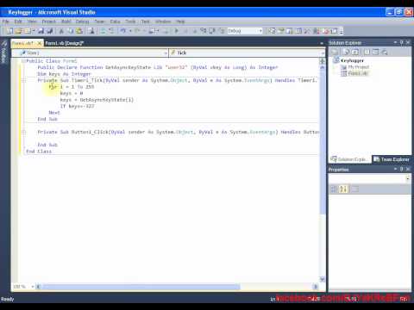The height and width of the screenshot is (310, 414).
Task: Switch Properties panel to Alphabetical view
Action: pyautogui.click(x=343, y=189)
